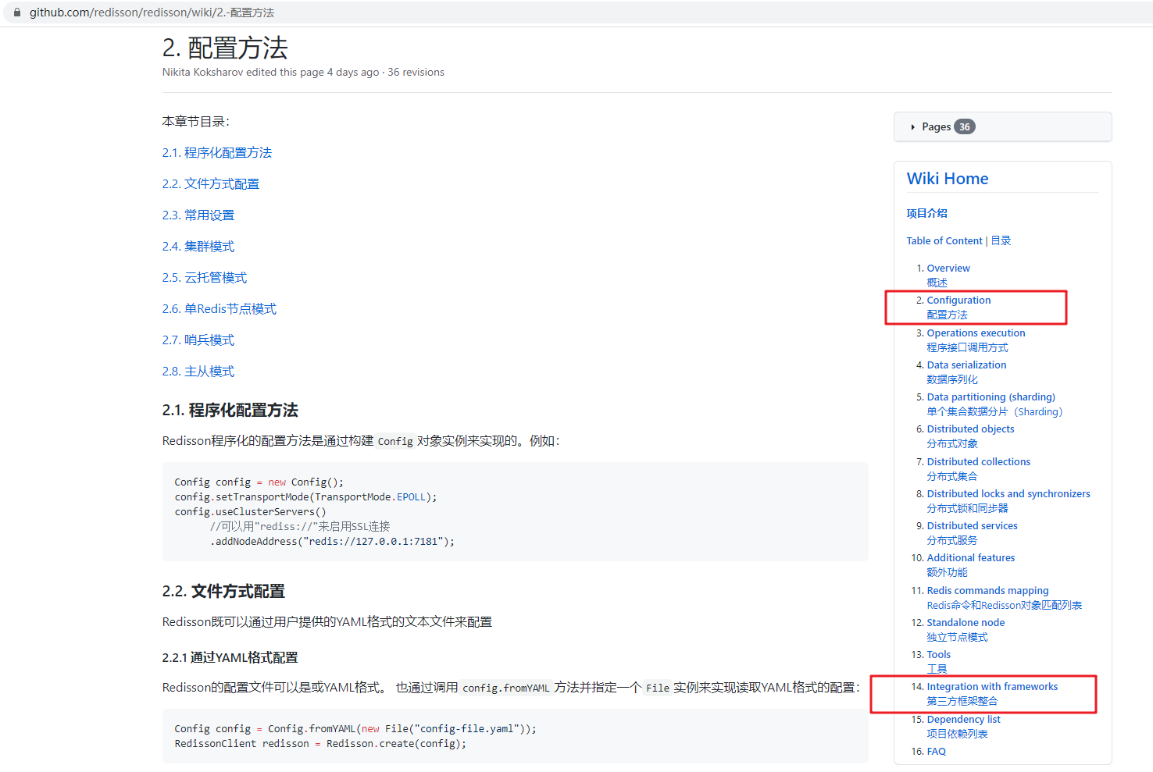Open the 2.5 云托管模式 link
Image resolution: width=1153 pixels, height=772 pixels.
point(205,278)
